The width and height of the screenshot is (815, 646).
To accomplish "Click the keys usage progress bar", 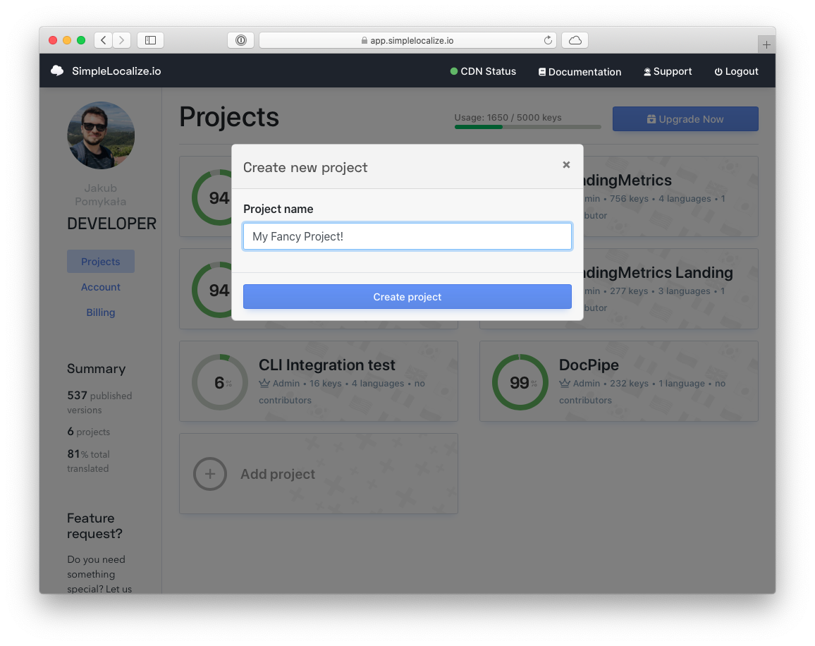I will [x=527, y=127].
